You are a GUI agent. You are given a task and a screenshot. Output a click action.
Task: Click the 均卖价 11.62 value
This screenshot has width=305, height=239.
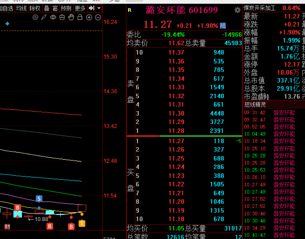[176, 43]
